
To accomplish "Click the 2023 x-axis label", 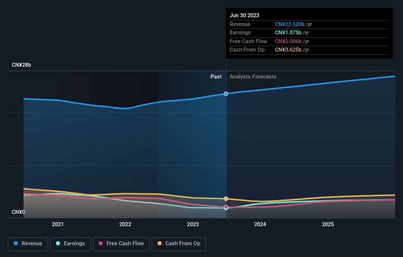I will point(193,225).
